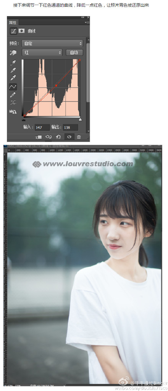Select the pencil draw-curve tool
This screenshot has width=168, height=391.
tap(13, 95)
